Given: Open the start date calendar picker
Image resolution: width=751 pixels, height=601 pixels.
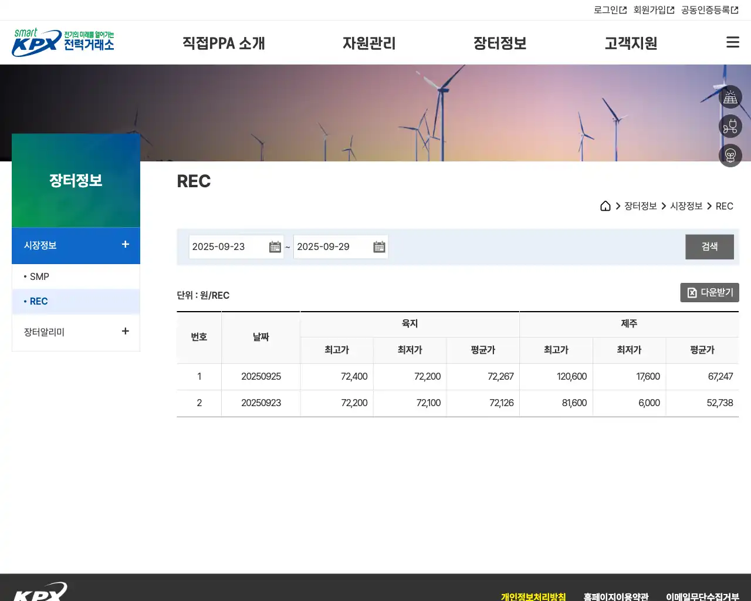Looking at the screenshot, I should coord(275,247).
